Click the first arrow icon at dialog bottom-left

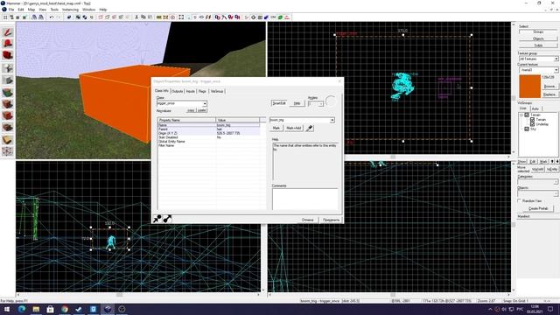point(157,219)
